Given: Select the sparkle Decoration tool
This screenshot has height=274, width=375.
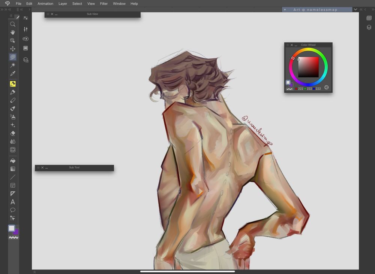Looking at the screenshot, I should point(13,125).
